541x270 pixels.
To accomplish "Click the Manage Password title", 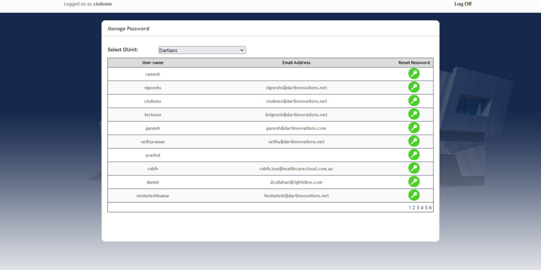I will (128, 28).
